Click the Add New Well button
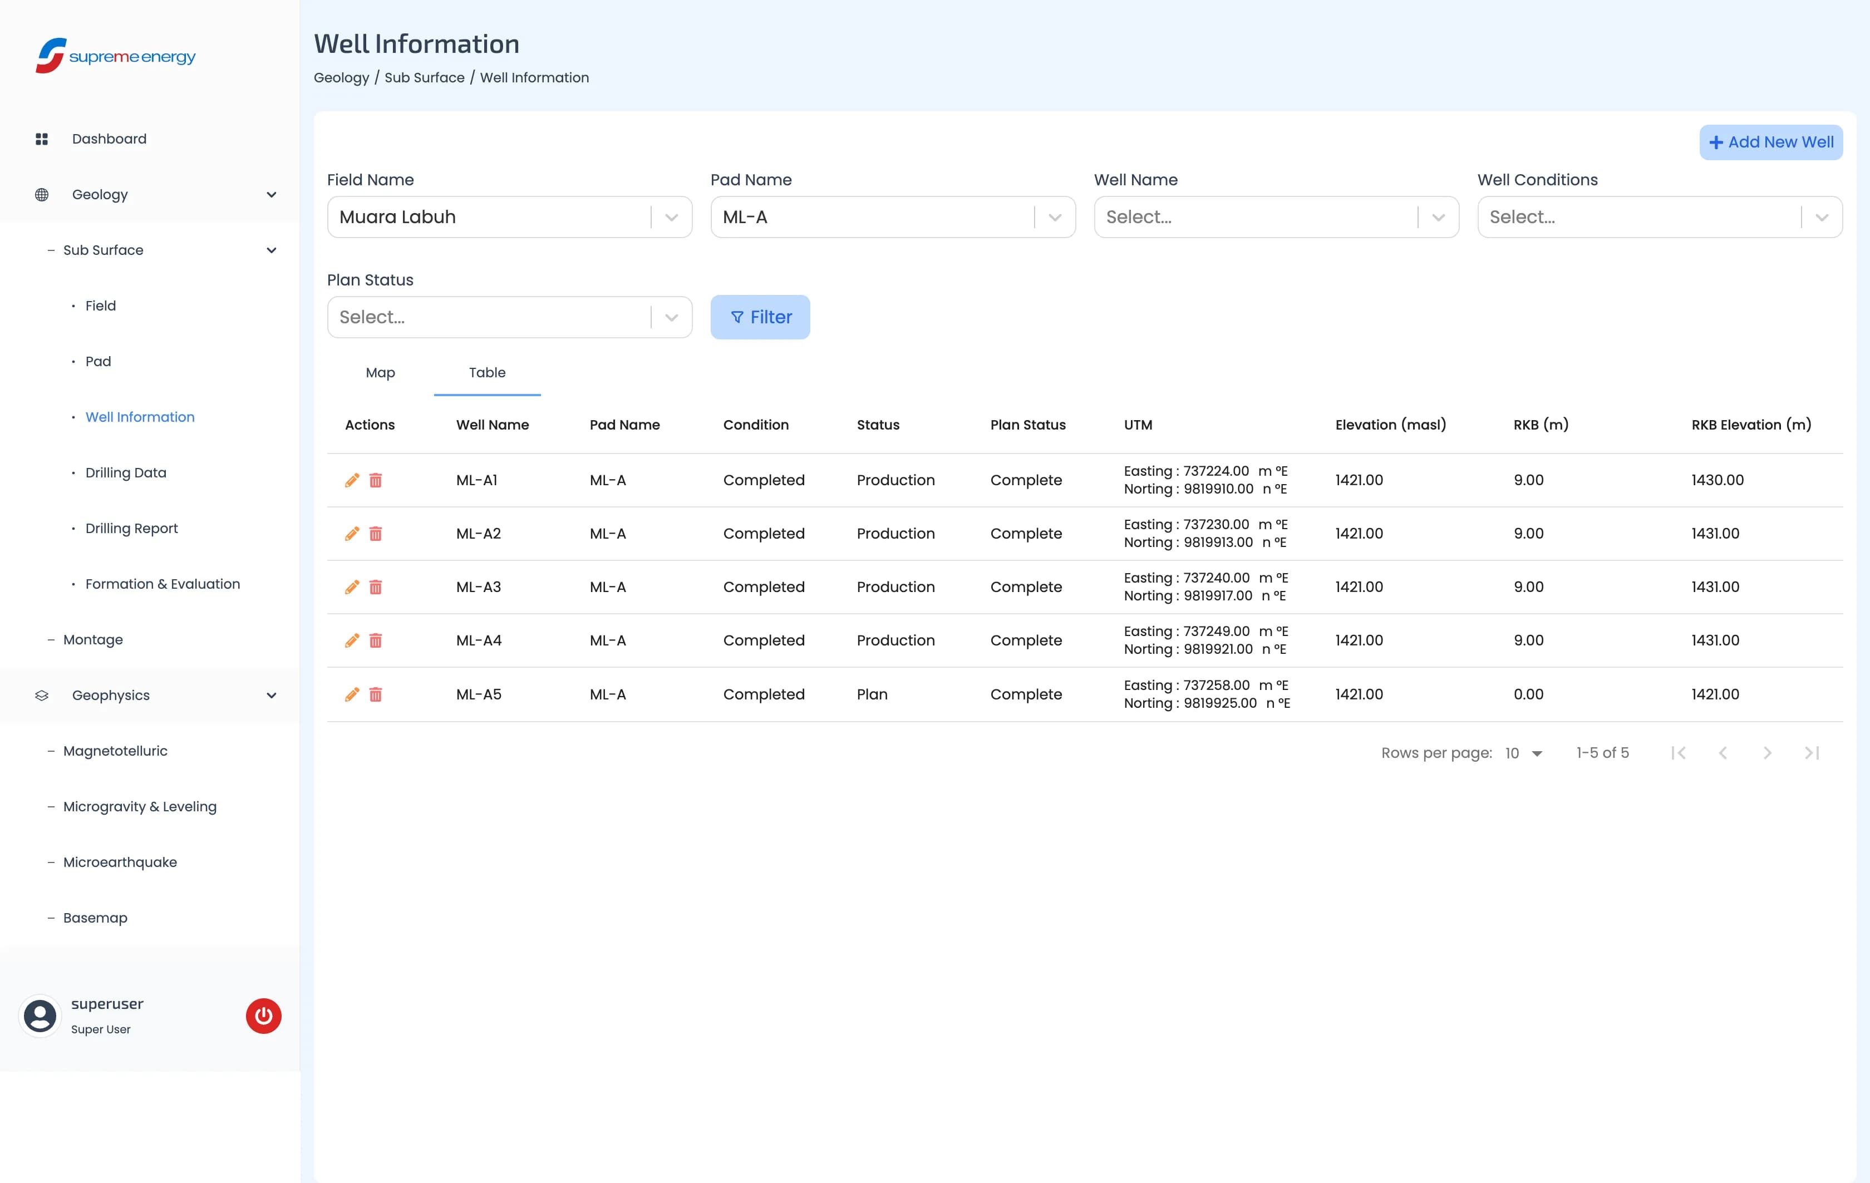Image resolution: width=1870 pixels, height=1183 pixels. (x=1770, y=143)
